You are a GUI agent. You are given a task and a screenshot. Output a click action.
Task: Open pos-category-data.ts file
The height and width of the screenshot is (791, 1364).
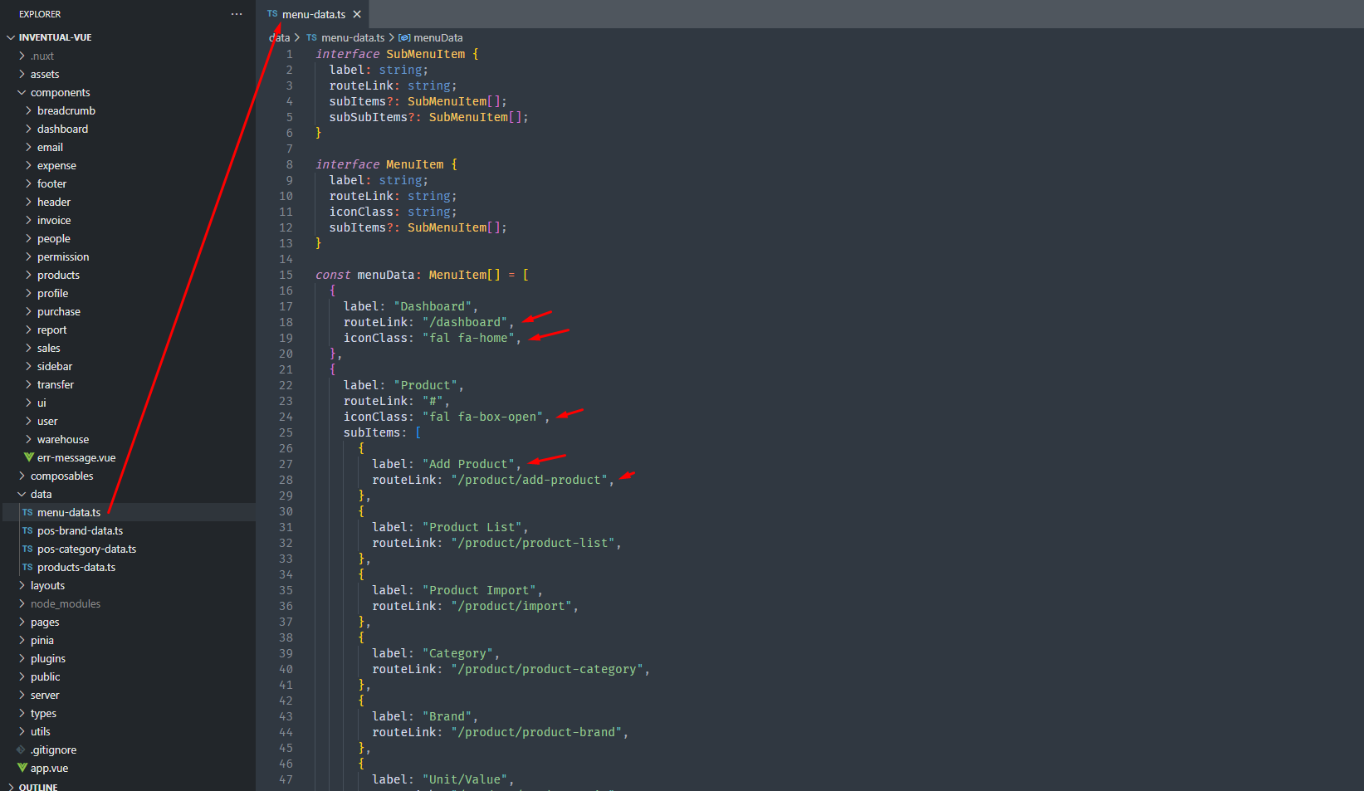pyautogui.click(x=86, y=549)
